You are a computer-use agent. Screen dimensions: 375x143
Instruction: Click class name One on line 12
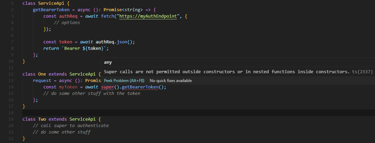(42, 74)
